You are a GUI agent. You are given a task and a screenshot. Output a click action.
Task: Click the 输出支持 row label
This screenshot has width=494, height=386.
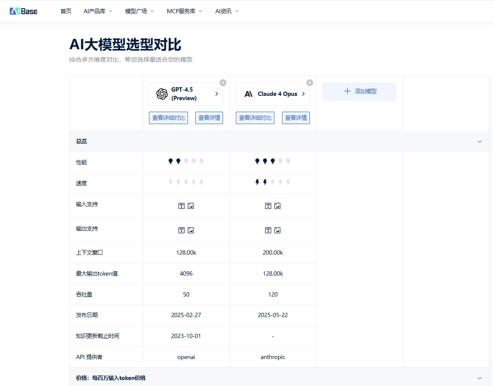pos(87,229)
